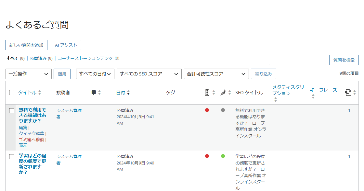
Task: Open 学習はどの程度の頻度で更新されますか？ title link
Action: point(32,164)
